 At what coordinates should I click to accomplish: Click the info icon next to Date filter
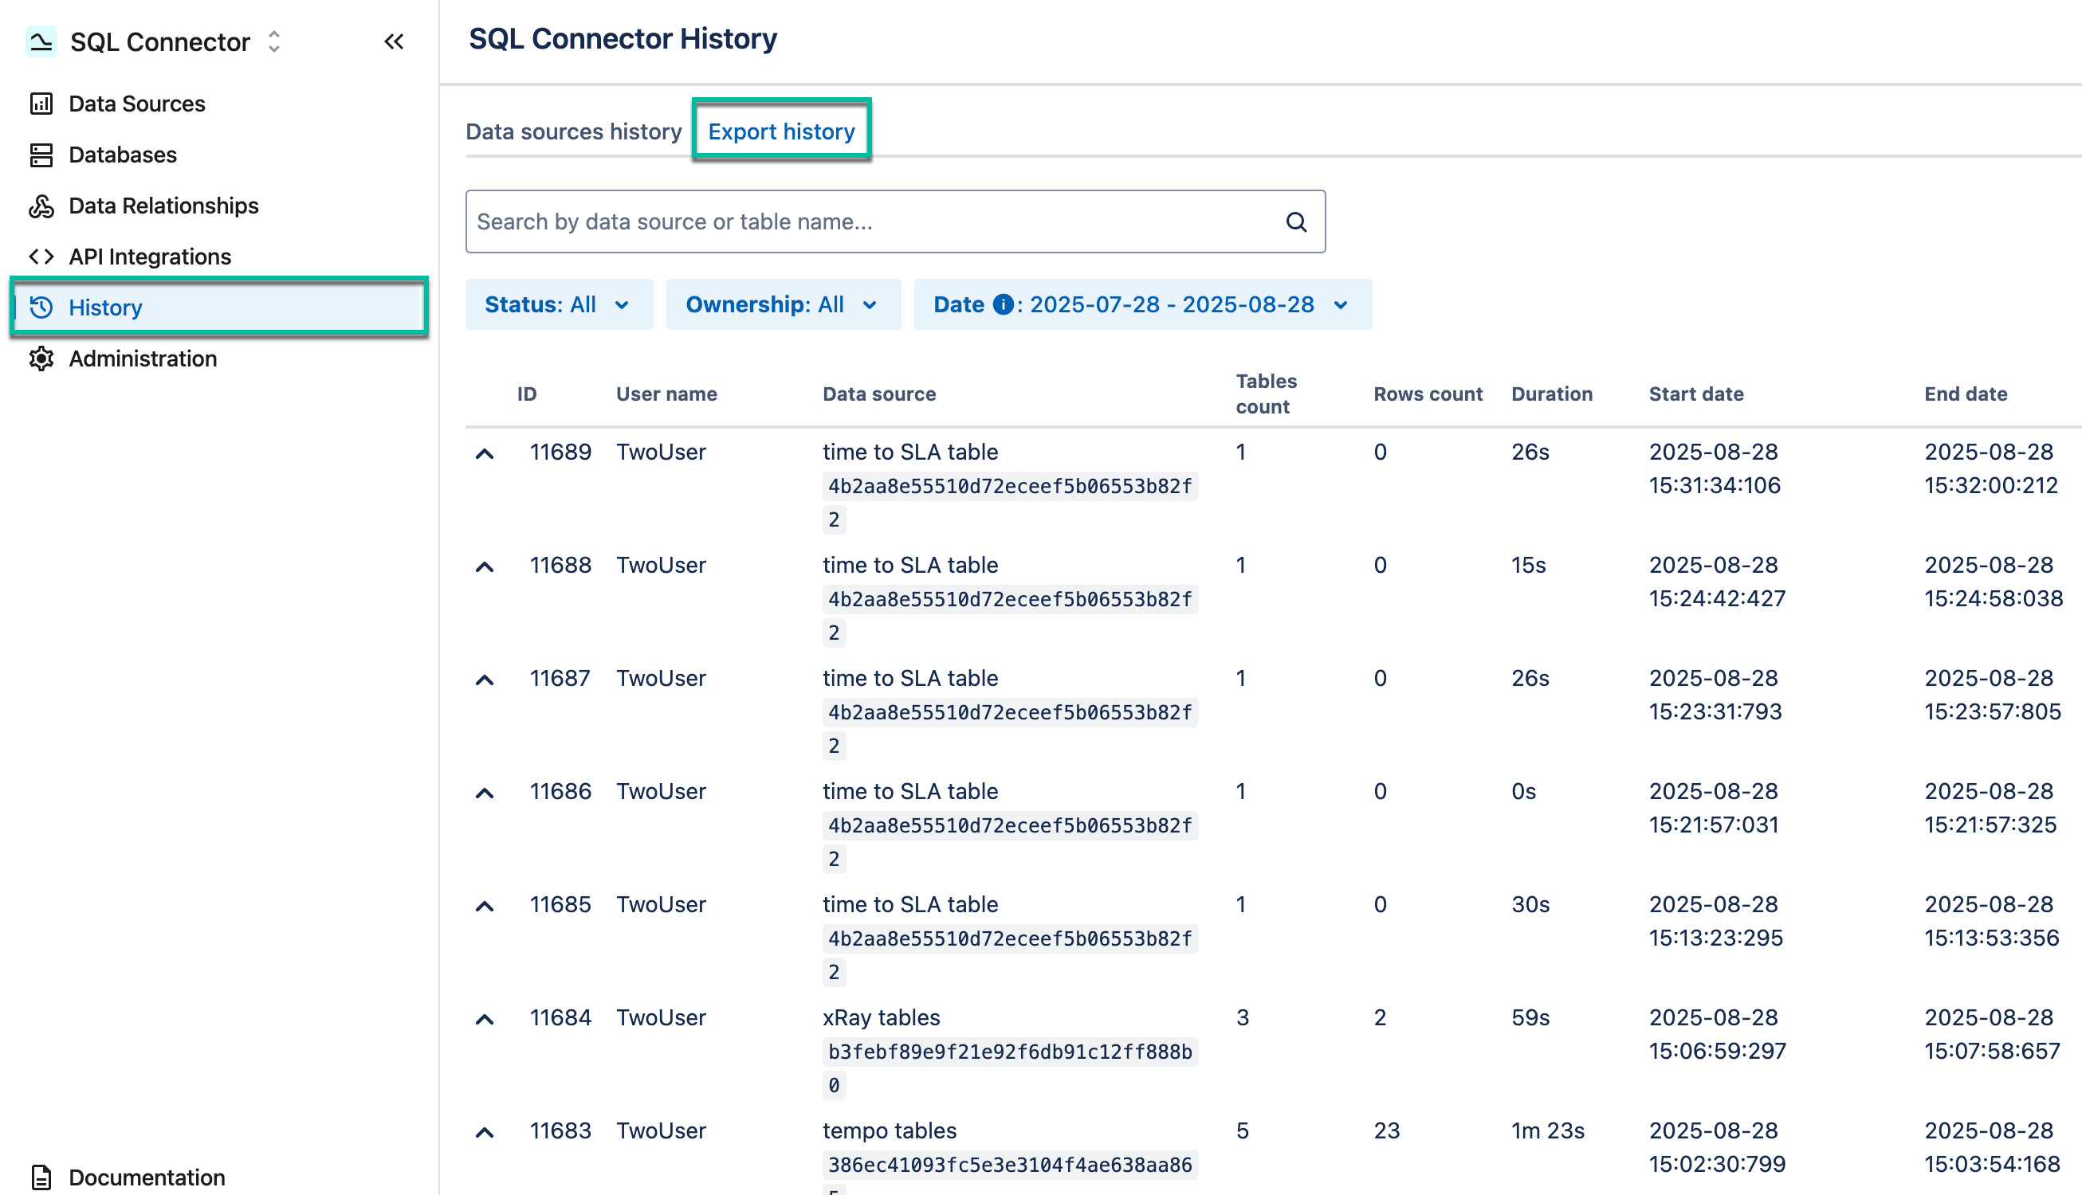click(1004, 304)
